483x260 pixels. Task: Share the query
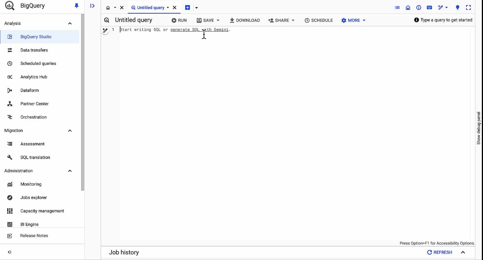(279, 20)
